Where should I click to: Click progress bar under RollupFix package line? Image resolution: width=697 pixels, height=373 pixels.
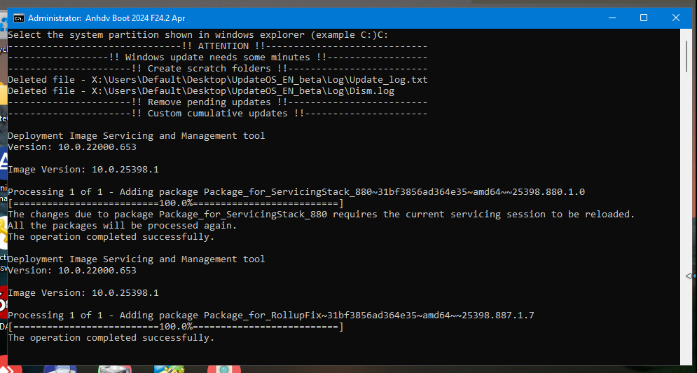[176, 327]
